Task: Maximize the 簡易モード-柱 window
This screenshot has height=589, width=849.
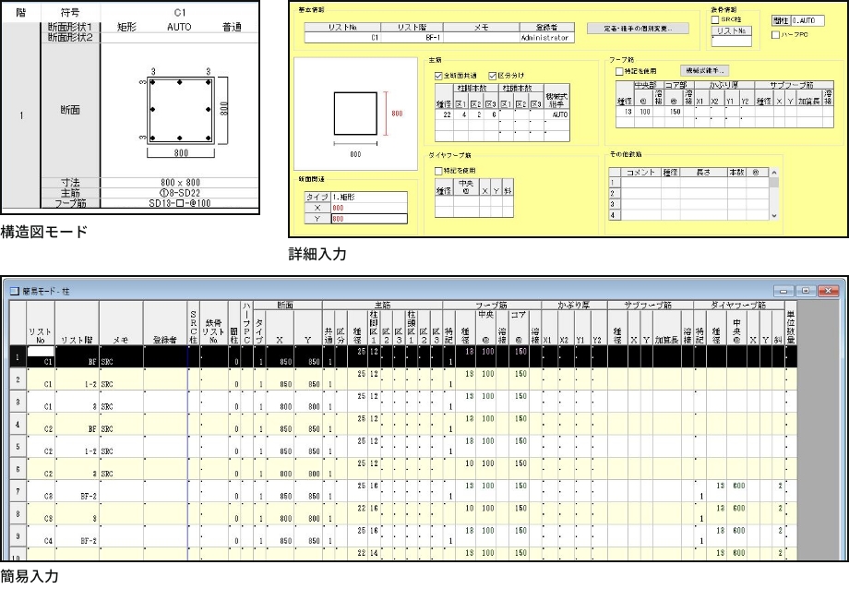Action: click(807, 293)
